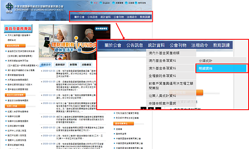Screen dimensions: 249x149
Task: Choose 從業人員統計資料 from the dropdown
Action: click(x=171, y=96)
